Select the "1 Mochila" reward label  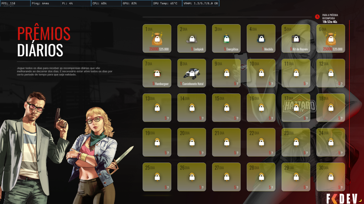point(267,49)
